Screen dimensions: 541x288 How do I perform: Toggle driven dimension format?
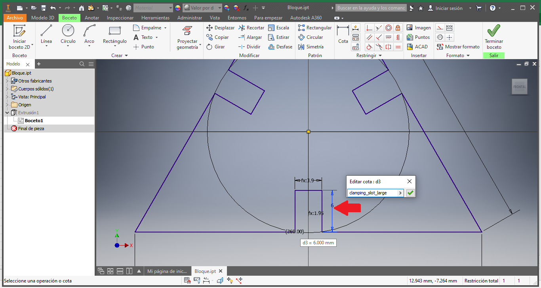click(x=449, y=28)
